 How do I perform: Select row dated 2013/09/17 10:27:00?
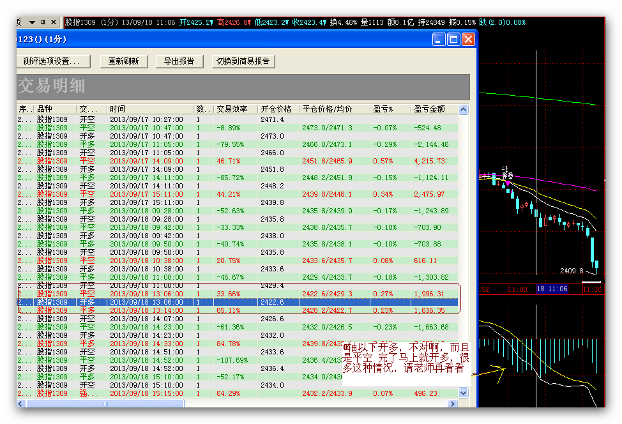tap(237, 119)
